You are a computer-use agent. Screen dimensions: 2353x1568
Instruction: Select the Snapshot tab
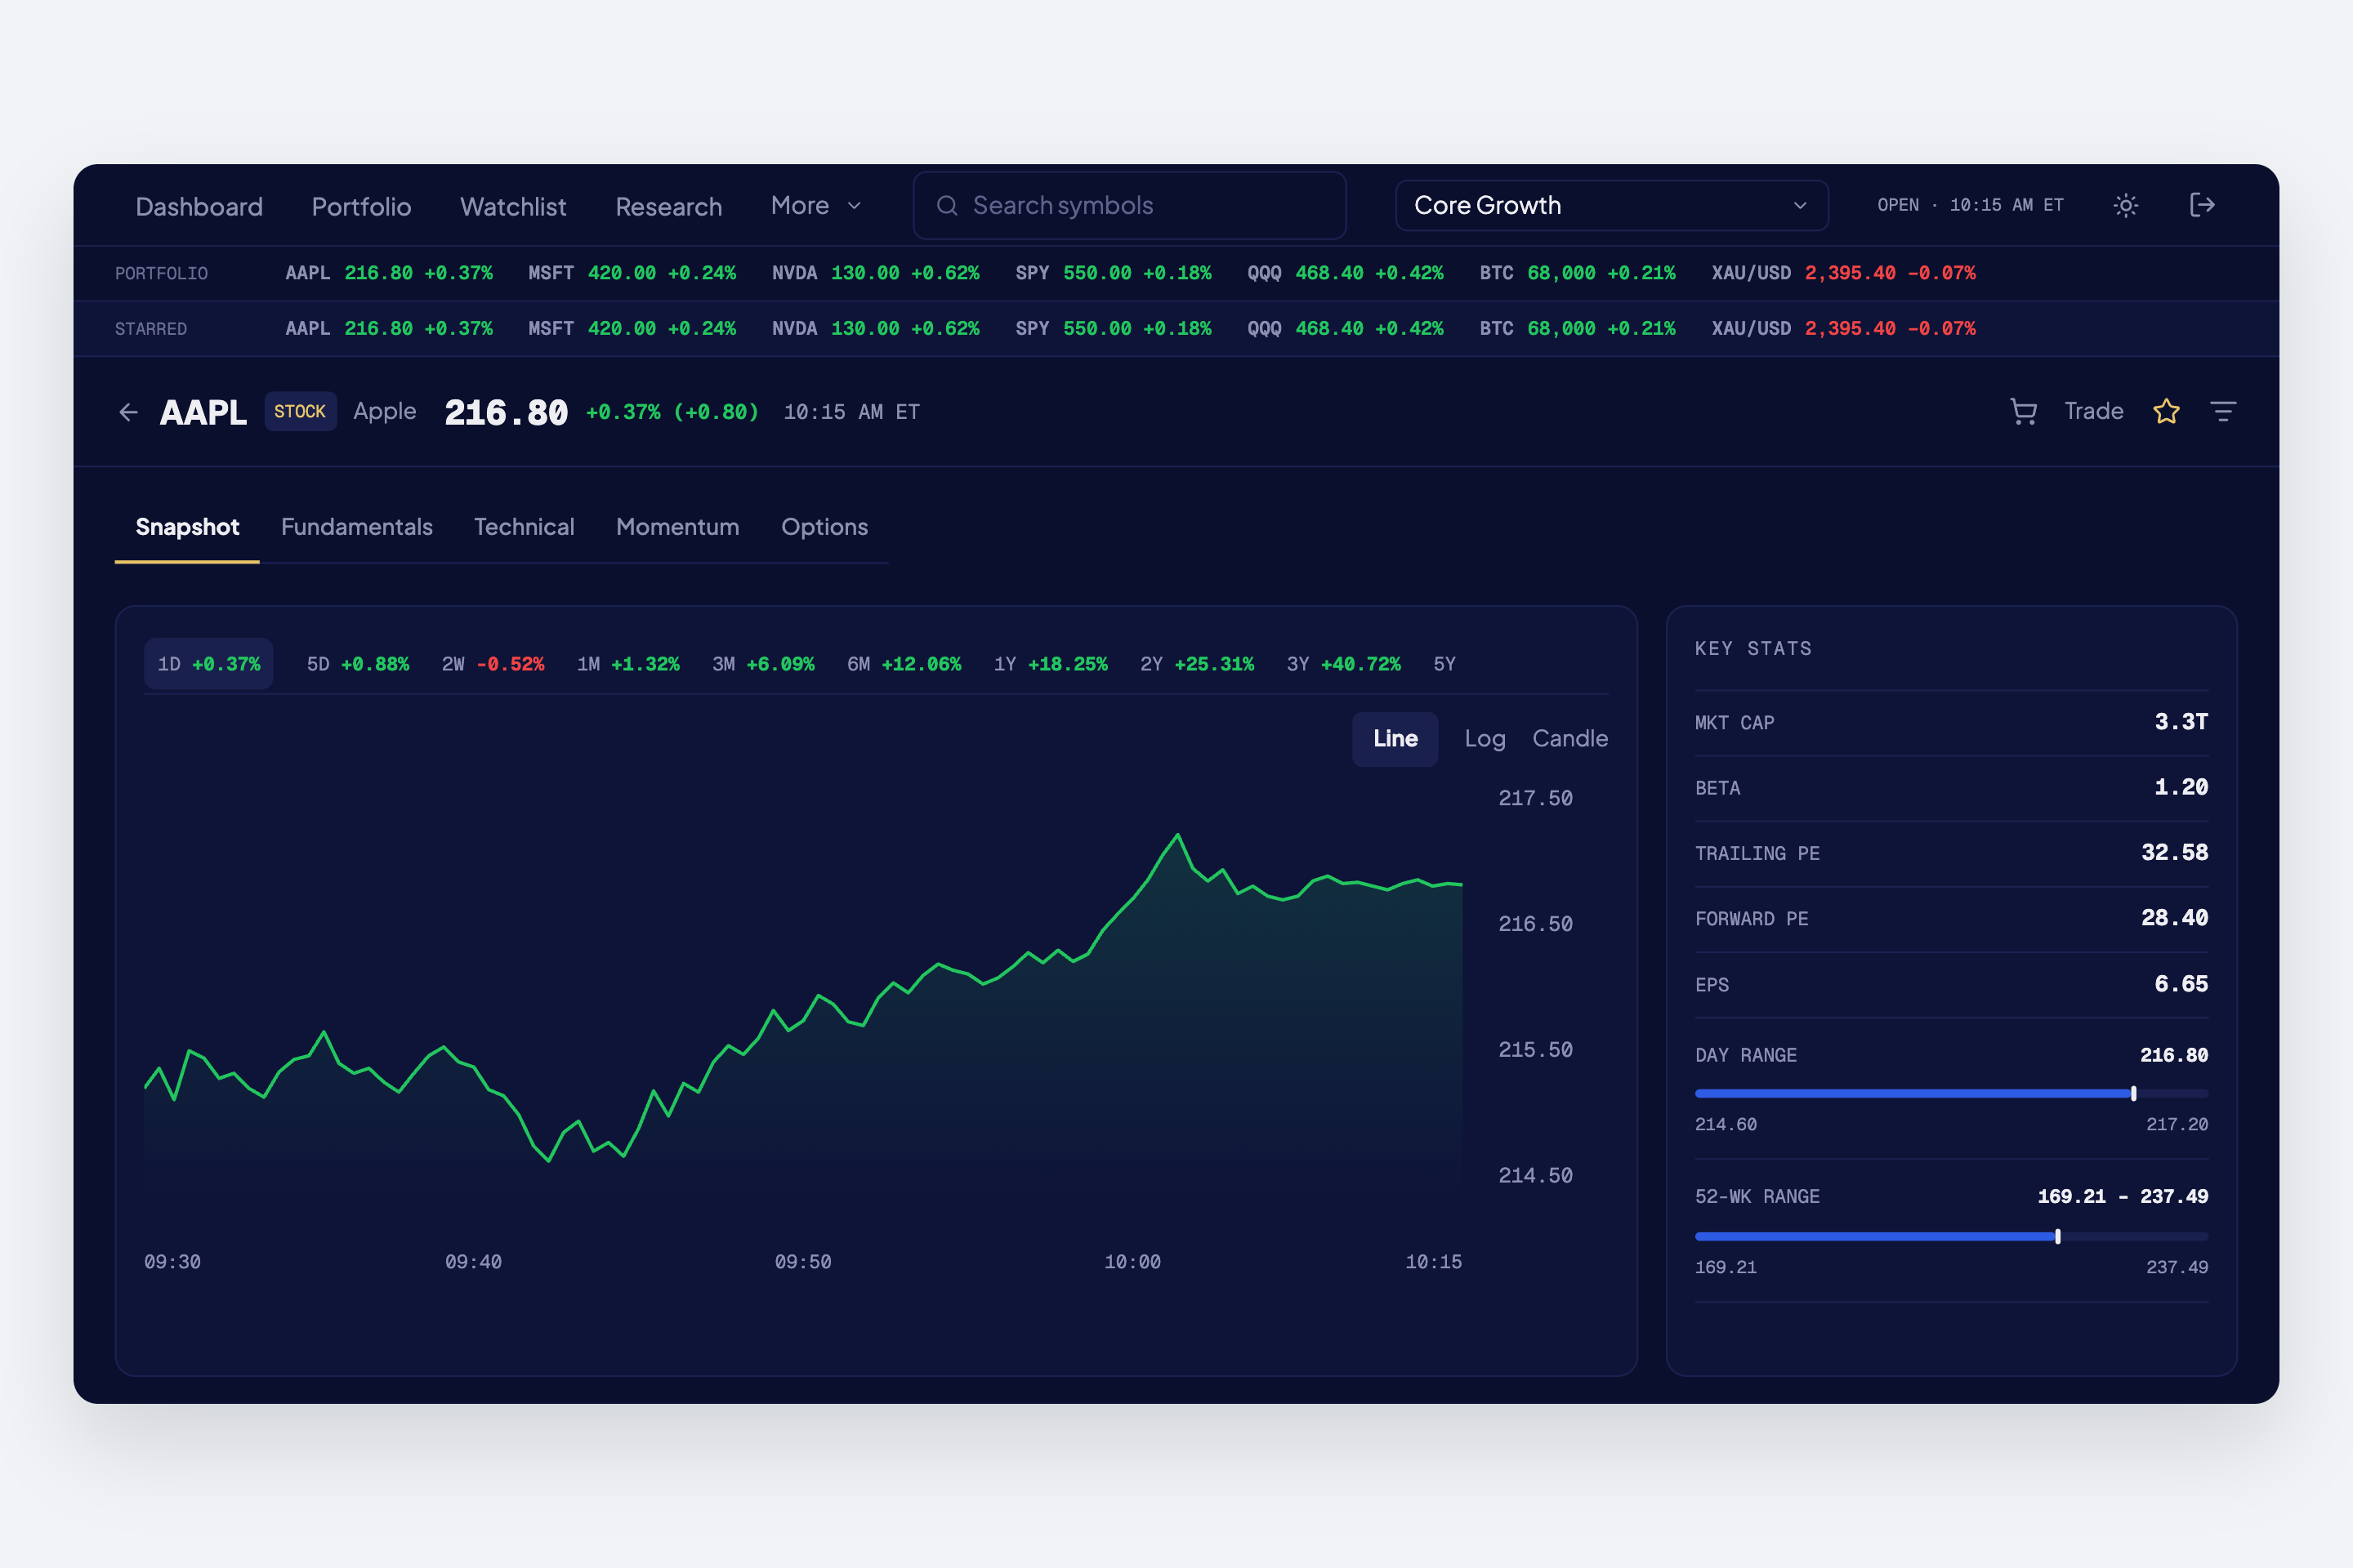187,527
